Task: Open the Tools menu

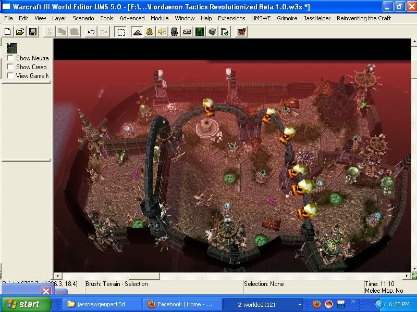Action: [x=107, y=18]
